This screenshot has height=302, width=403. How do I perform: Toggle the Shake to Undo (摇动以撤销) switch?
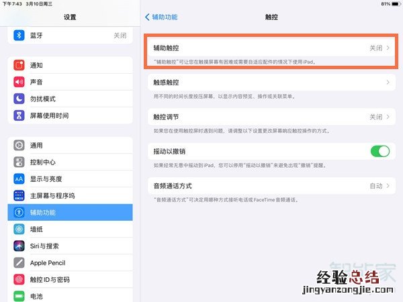point(380,151)
